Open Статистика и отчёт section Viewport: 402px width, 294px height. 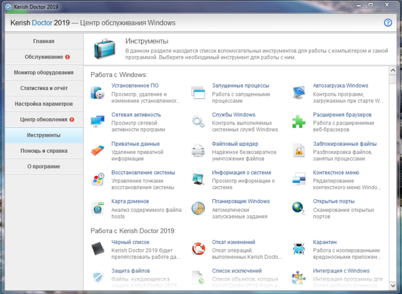44,88
